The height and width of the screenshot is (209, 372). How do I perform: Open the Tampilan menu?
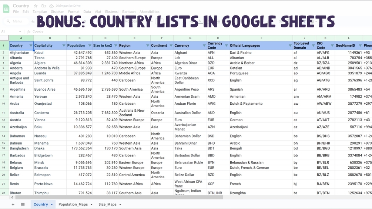pyautogui.click(x=40, y=11)
